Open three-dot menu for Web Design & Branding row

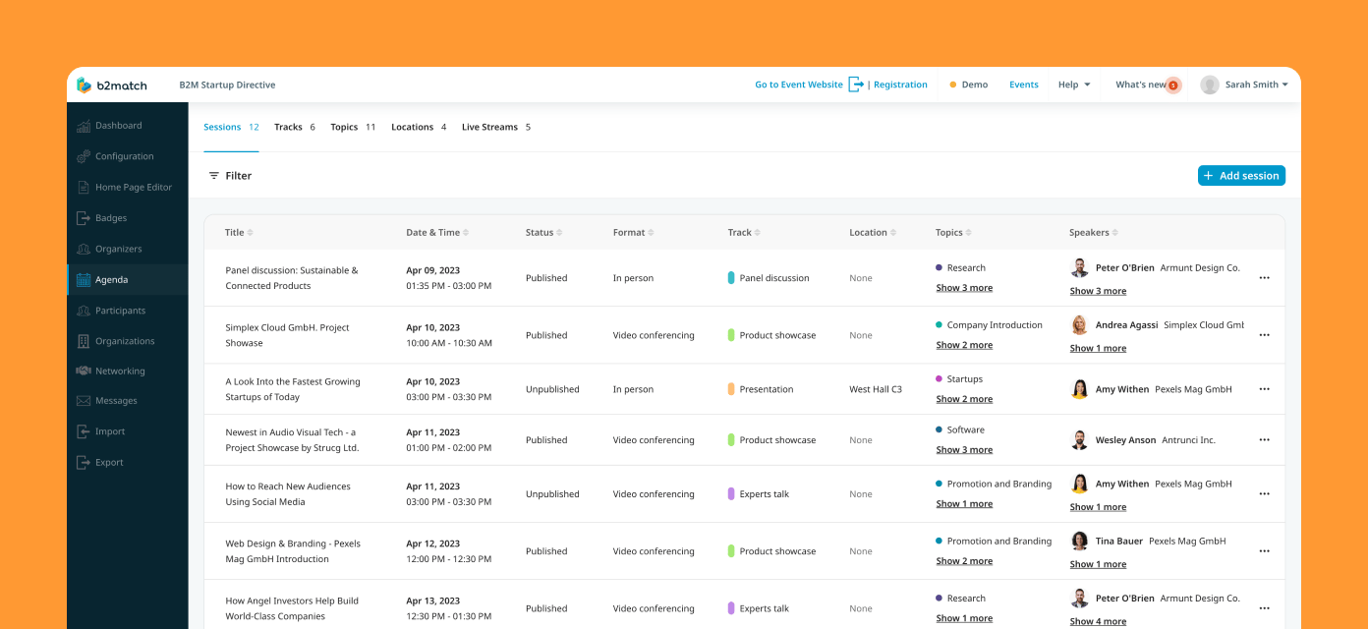1264,551
